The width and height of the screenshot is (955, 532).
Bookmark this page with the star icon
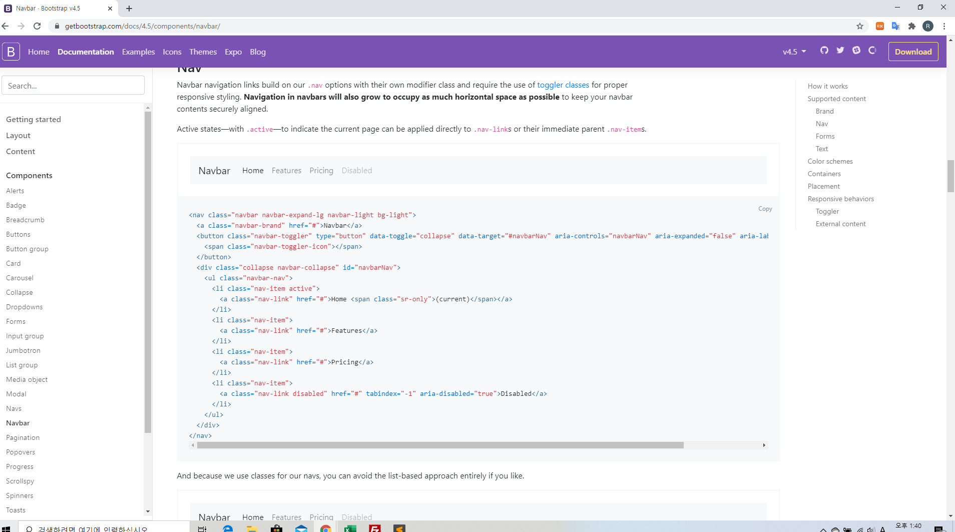pyautogui.click(x=860, y=26)
